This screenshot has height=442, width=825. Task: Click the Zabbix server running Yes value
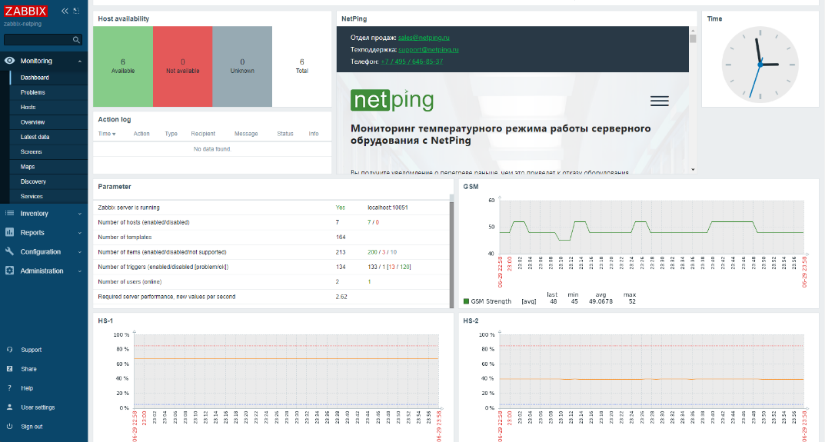[x=341, y=208]
